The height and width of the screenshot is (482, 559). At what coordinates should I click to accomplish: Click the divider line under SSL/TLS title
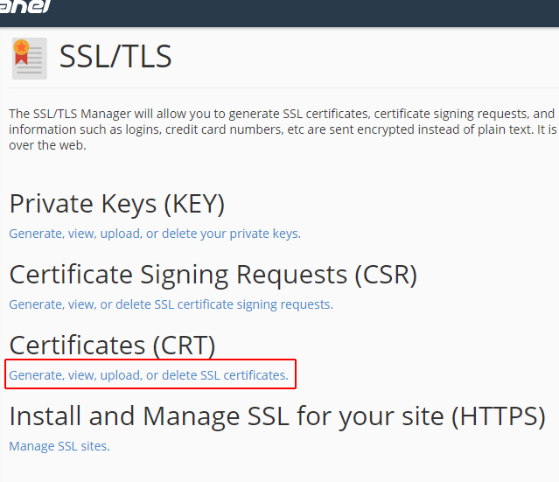point(283,87)
